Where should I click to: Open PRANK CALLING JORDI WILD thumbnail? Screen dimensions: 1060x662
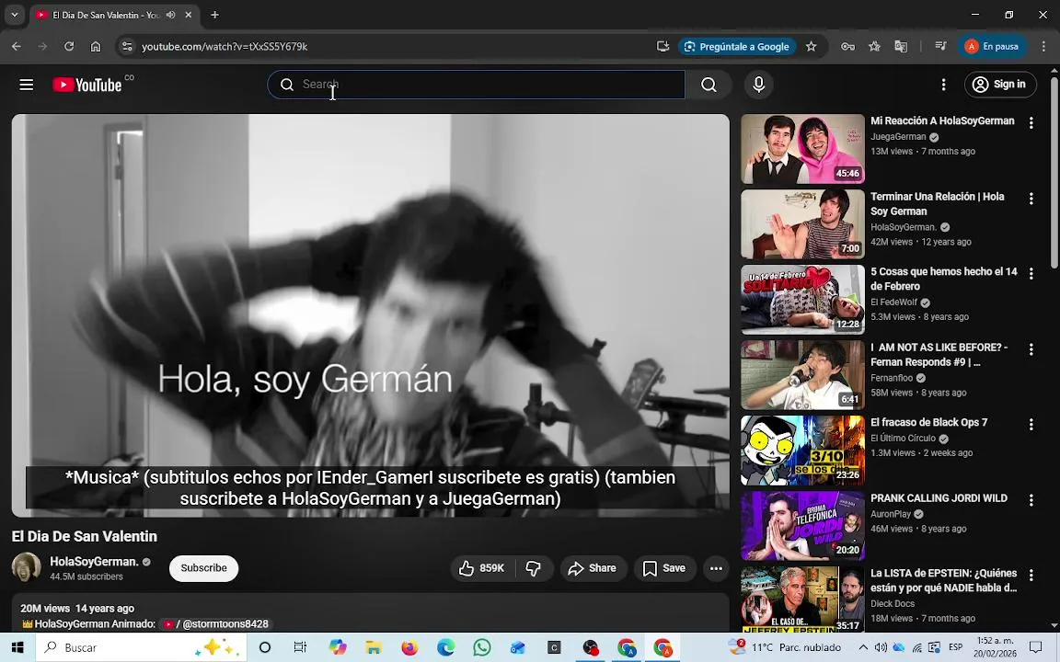[802, 526]
